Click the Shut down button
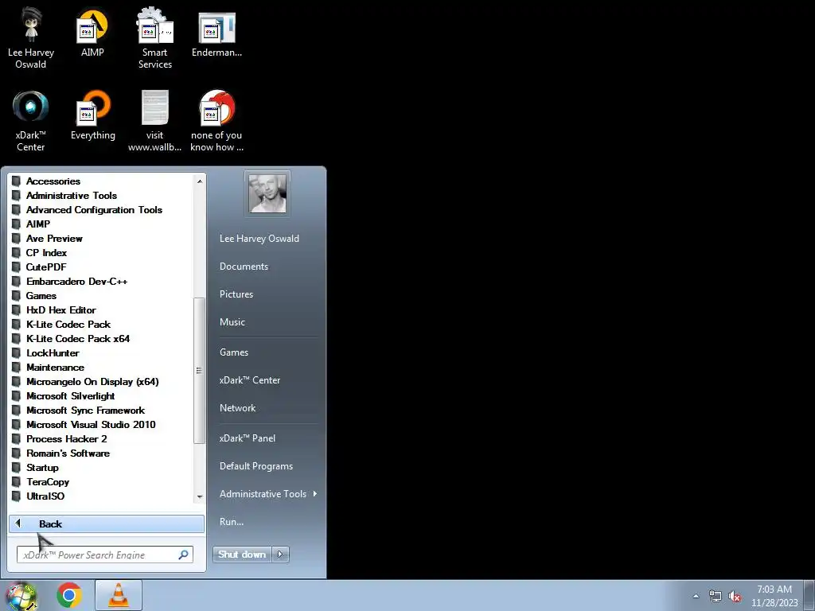Viewport: 815px width, 611px height. pos(242,555)
